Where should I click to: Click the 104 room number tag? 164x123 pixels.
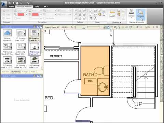[90, 81]
